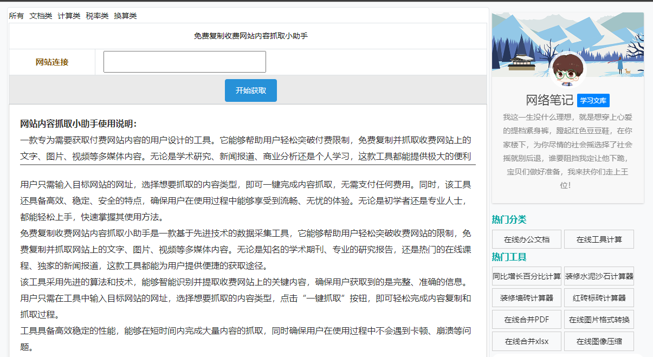
Task: Open the 在线办公文档 category
Action: (527, 239)
